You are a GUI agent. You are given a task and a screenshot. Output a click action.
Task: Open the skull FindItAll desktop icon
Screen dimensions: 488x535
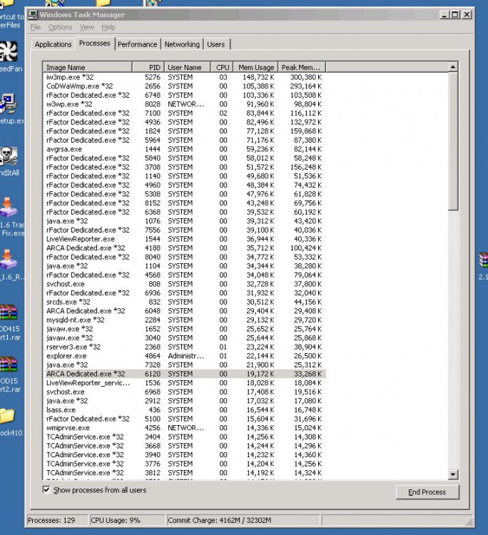[8, 156]
